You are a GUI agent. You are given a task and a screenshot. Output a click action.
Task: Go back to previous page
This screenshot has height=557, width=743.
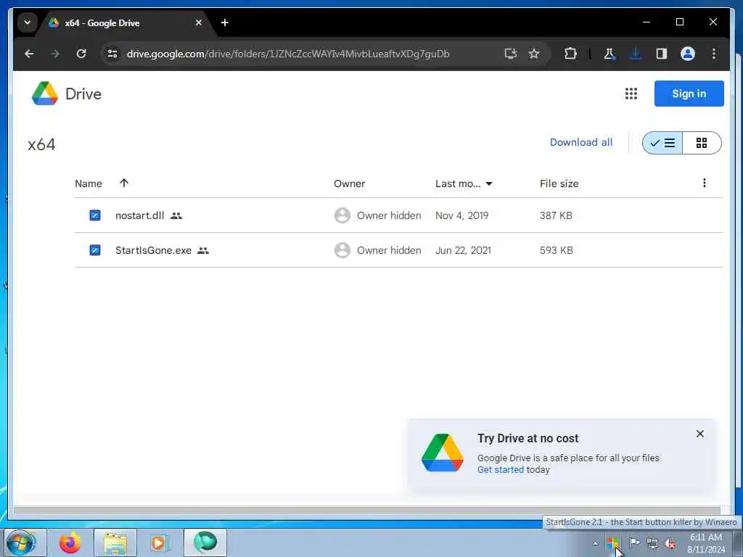pyautogui.click(x=29, y=54)
